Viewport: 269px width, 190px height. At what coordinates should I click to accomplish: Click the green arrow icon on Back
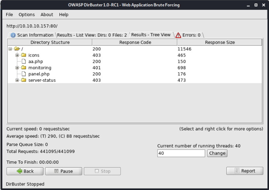coord(19,171)
